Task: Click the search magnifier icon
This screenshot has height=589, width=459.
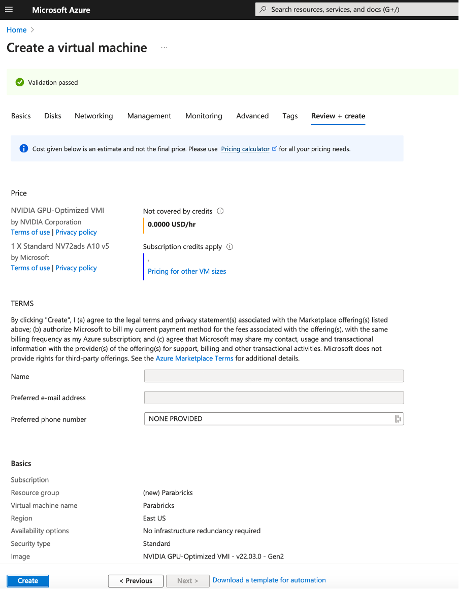Action: (x=263, y=10)
